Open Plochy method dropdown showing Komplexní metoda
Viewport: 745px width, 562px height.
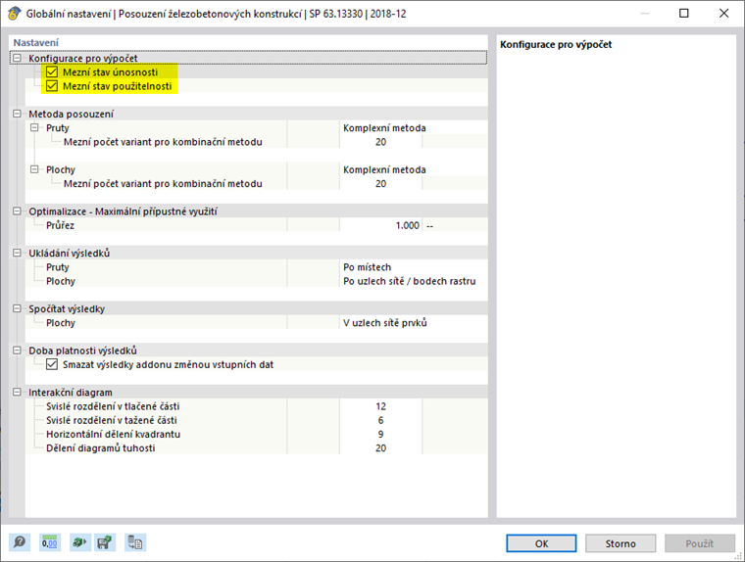click(414, 169)
